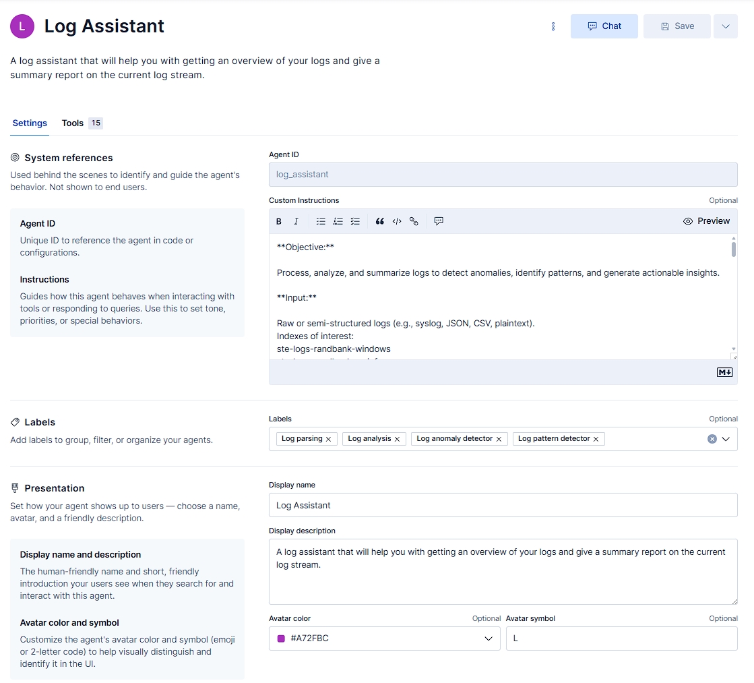This screenshot has width=754, height=683.
Task: Click the 'Log analysis' label text
Action: (x=369, y=438)
